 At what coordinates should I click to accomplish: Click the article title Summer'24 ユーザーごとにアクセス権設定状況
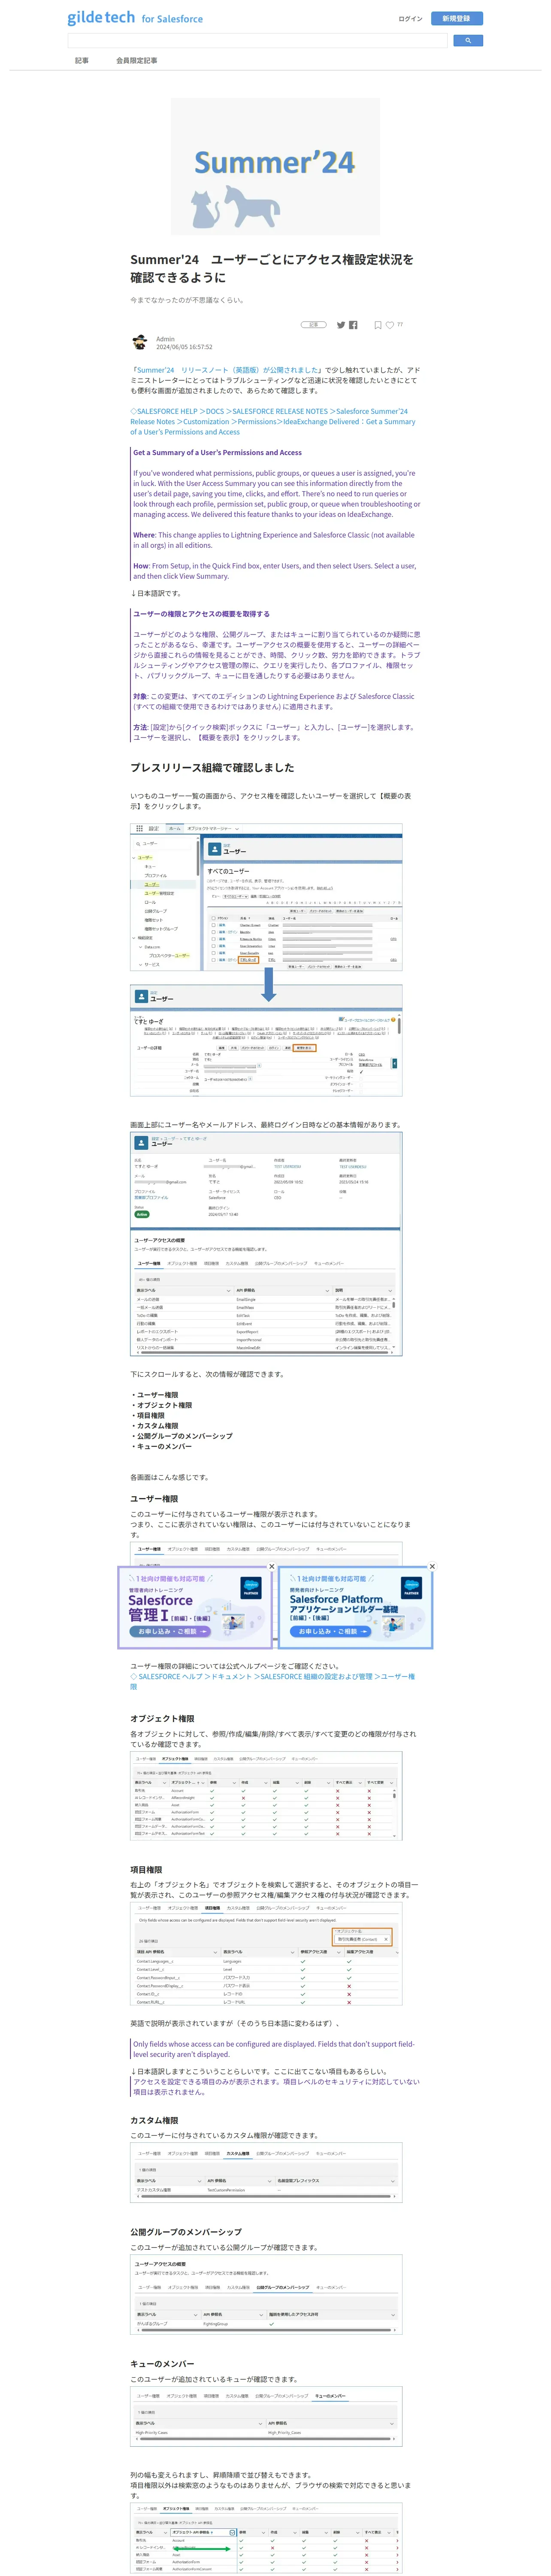point(272,268)
